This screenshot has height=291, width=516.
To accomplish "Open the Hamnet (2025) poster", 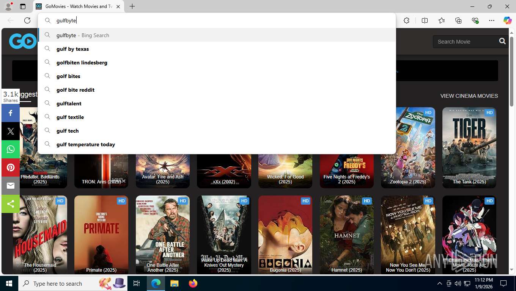I will (x=347, y=235).
